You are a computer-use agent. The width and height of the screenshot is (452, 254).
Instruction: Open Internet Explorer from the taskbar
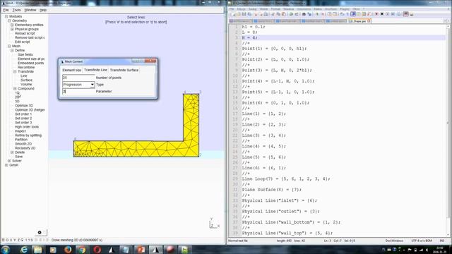24,250
